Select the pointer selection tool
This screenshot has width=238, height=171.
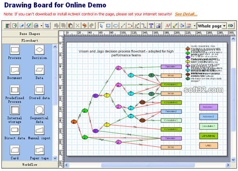click(101, 26)
